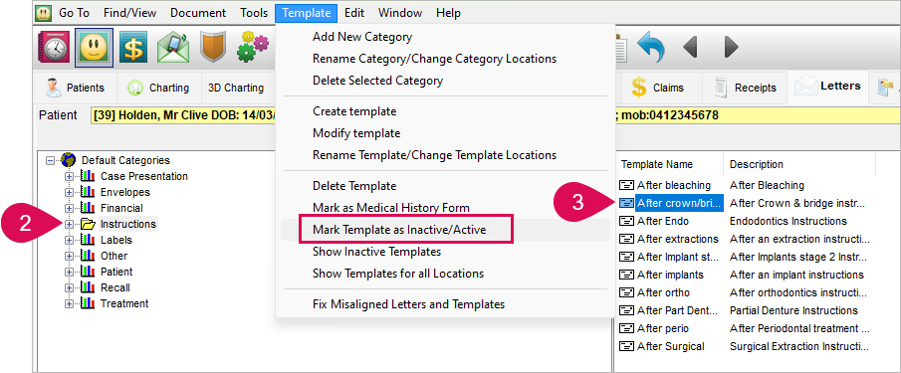Screen dimensions: 901x373
Task: Open the dollar sign financial toolbar icon
Action: coord(133,47)
